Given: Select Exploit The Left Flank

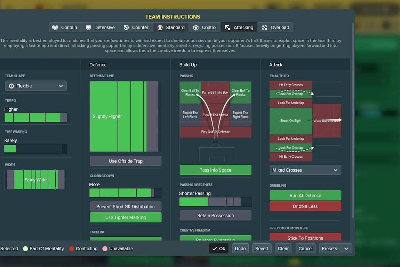Looking at the screenshot, I should [190, 115].
